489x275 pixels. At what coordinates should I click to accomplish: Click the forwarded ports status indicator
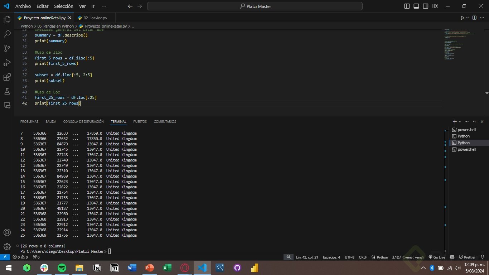(36, 257)
